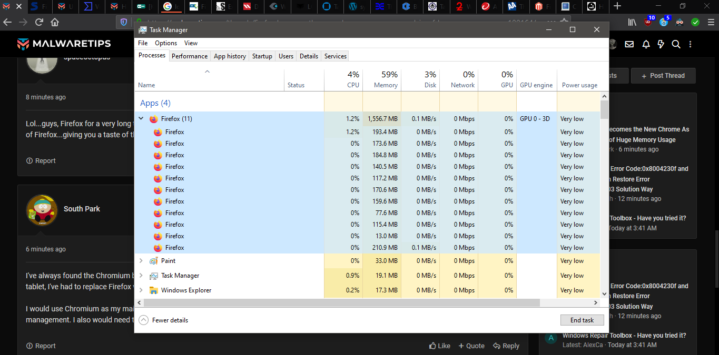Select Firefox process using 193.4 MB
This screenshot has height=355, width=719.
[367, 132]
